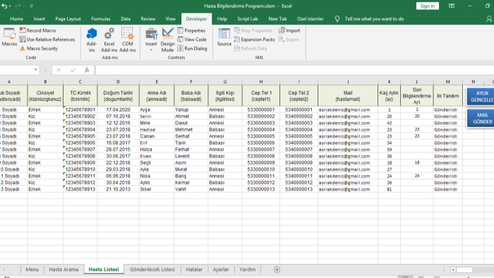Image resolution: width=494 pixels, height=278 pixels.
Task: Switch to the Hatalar sheet
Action: pos(194,270)
